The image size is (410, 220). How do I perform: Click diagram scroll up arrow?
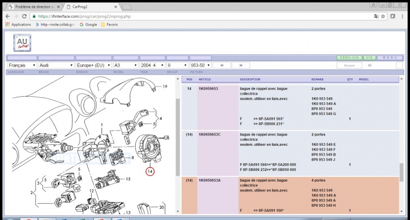[178, 79]
